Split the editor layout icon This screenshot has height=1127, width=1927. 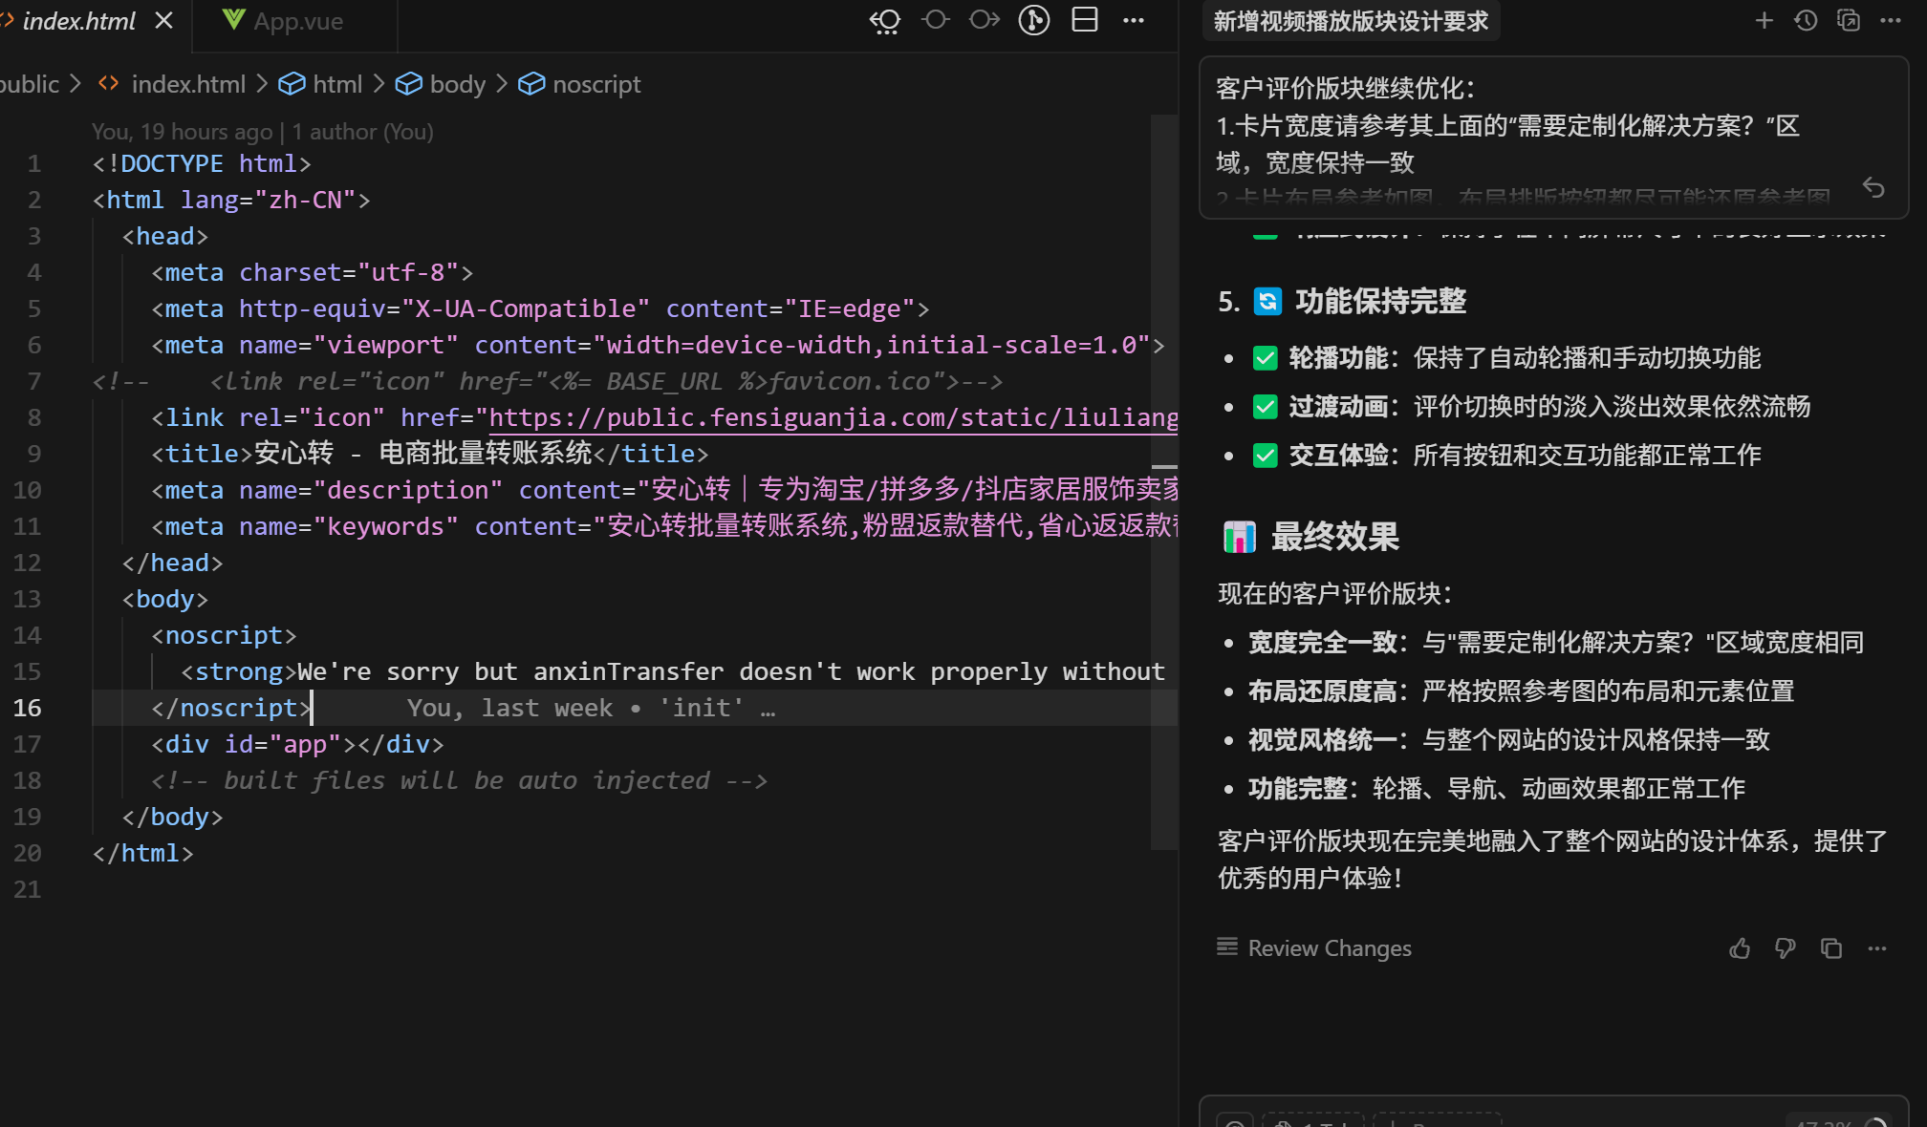coord(1085,20)
